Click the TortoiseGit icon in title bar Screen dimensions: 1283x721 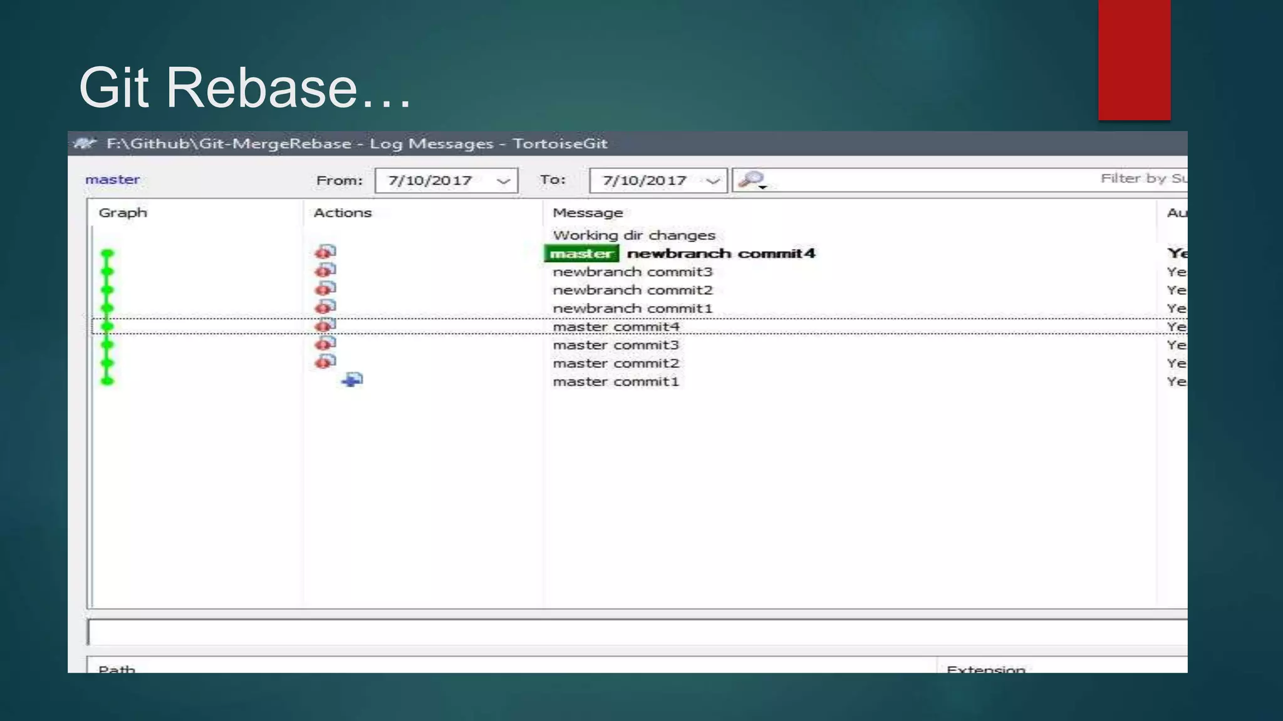click(x=85, y=143)
